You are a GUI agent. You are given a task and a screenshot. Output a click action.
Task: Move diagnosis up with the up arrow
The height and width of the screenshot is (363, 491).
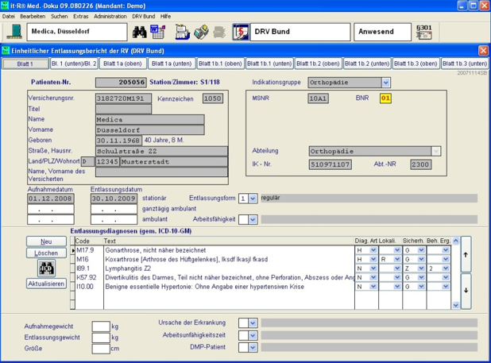tap(466, 255)
